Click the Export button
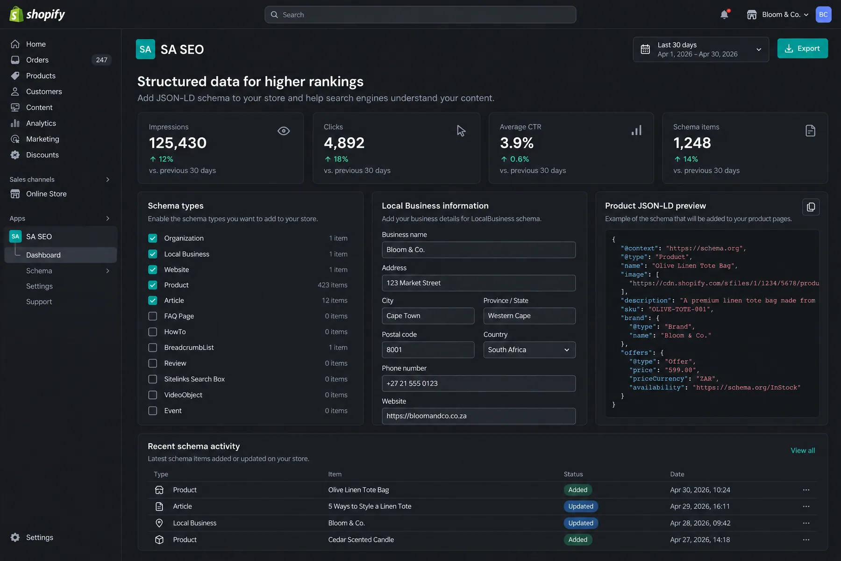Screen dimensions: 841x561 [802, 49]
